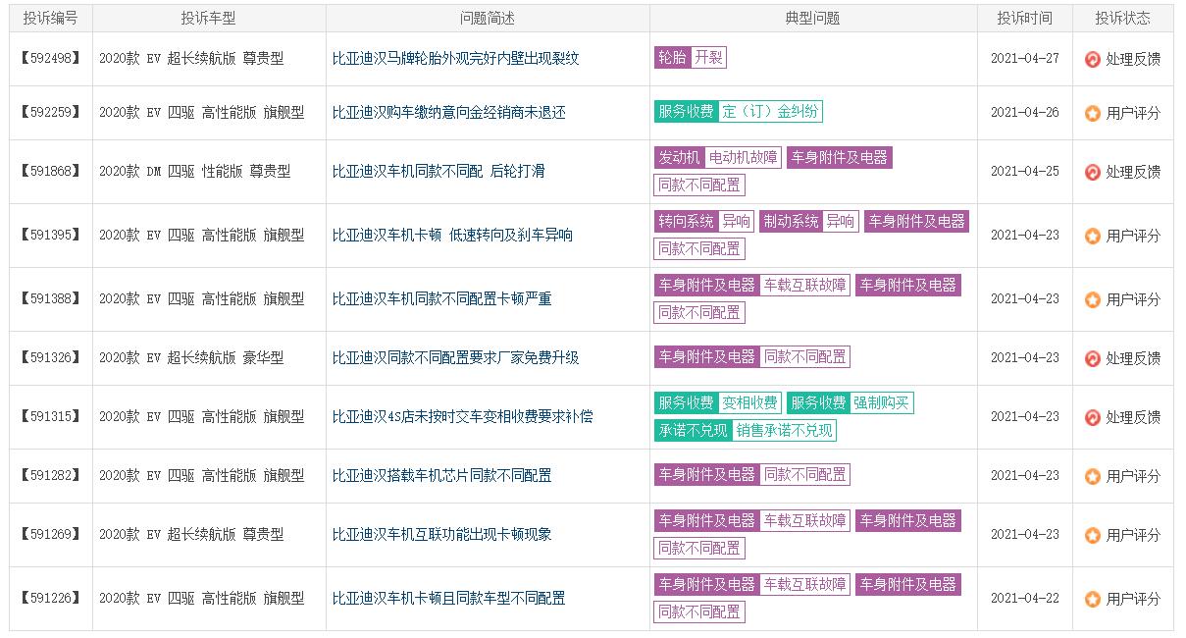Click date 2021-04-22 for complaint 591226
This screenshot has height=638, width=1186.
tap(1025, 599)
